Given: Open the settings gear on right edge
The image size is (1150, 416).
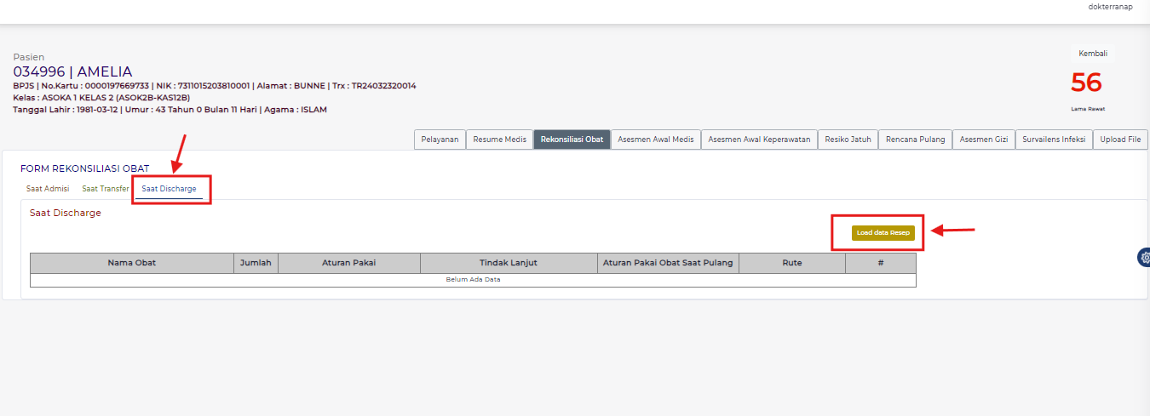Looking at the screenshot, I should coord(1144,258).
